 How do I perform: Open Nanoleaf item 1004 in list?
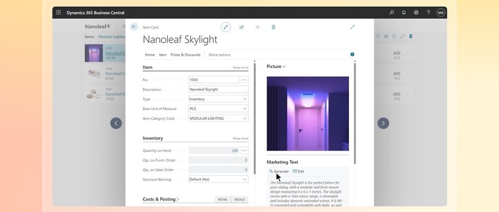pos(115,74)
